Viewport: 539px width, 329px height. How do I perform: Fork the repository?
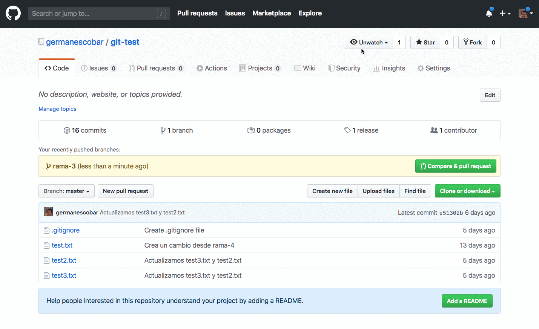[473, 43]
